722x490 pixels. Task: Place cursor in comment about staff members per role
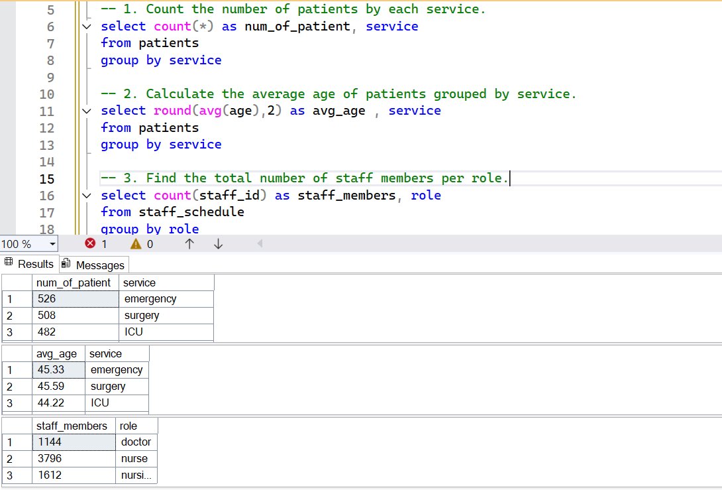[x=304, y=178]
